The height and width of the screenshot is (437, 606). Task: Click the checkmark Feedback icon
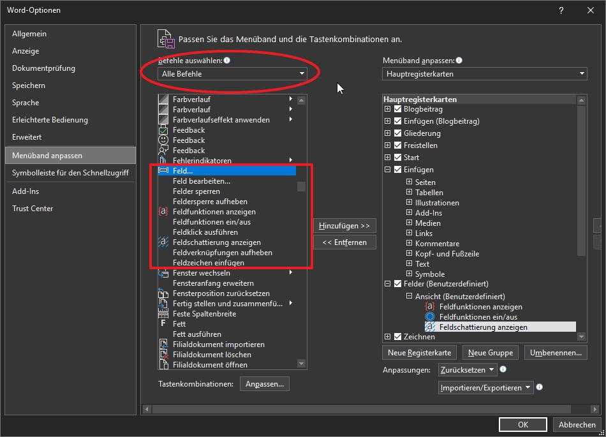click(x=163, y=130)
